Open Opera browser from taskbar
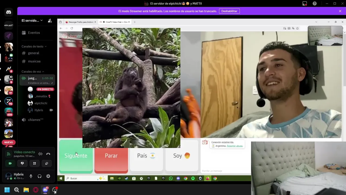This screenshot has height=195, width=346. click(x=36, y=190)
